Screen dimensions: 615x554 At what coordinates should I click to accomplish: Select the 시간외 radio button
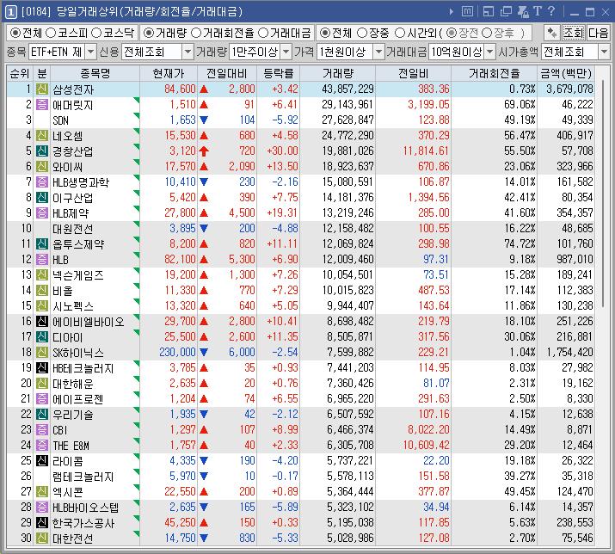click(400, 33)
